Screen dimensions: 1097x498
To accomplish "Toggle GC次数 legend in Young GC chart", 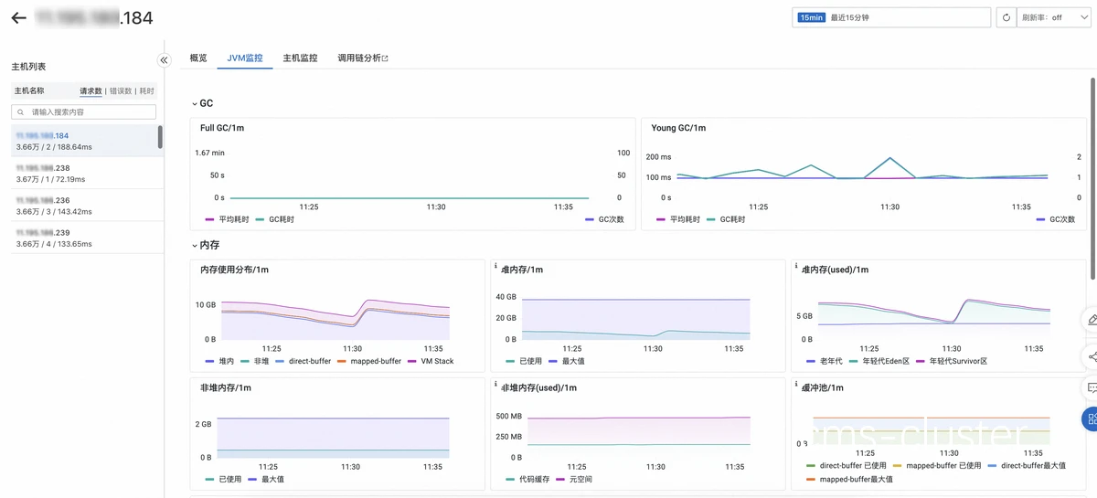I will point(1054,219).
